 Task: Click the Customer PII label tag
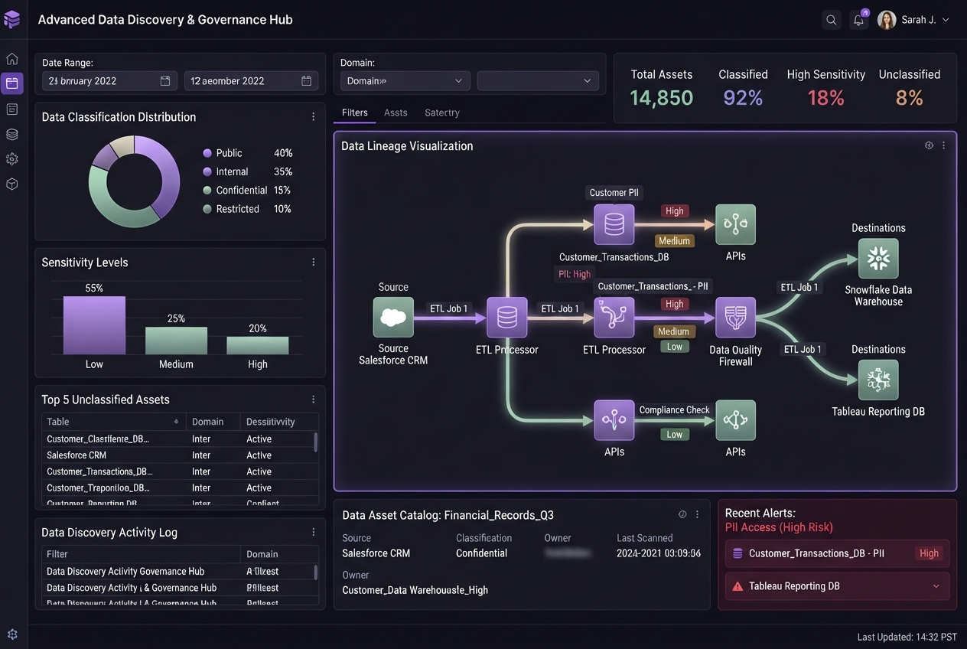click(614, 193)
